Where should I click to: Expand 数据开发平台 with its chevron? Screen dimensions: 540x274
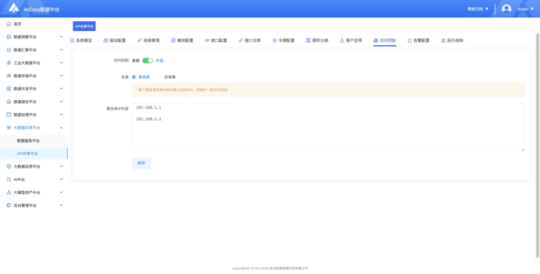(61, 89)
